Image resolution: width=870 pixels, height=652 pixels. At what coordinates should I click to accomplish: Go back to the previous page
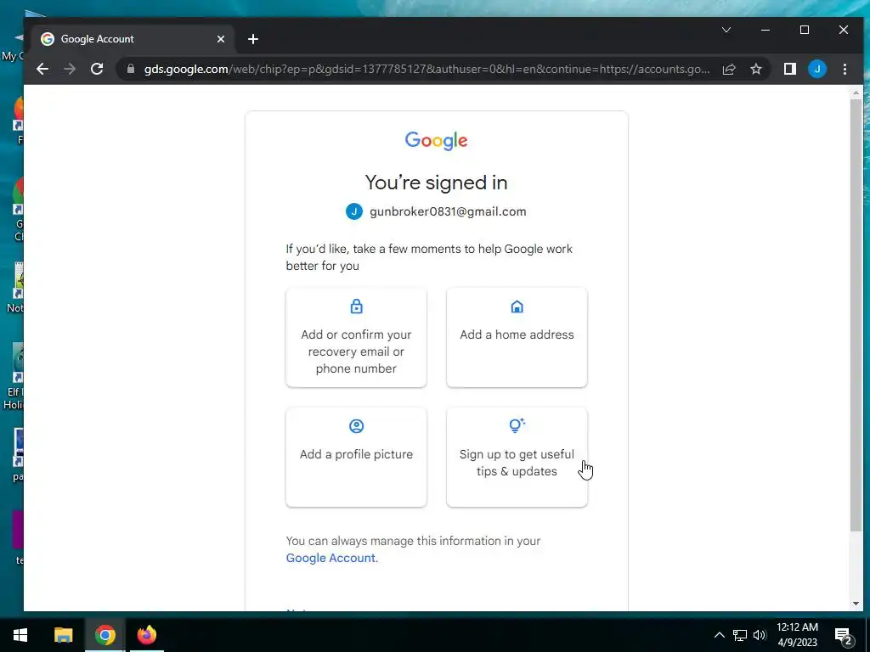tap(42, 69)
